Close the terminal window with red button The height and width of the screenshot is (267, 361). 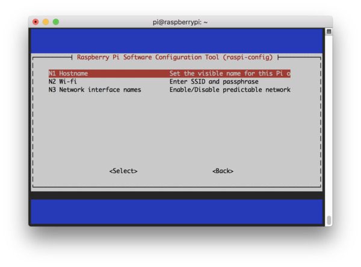point(35,22)
